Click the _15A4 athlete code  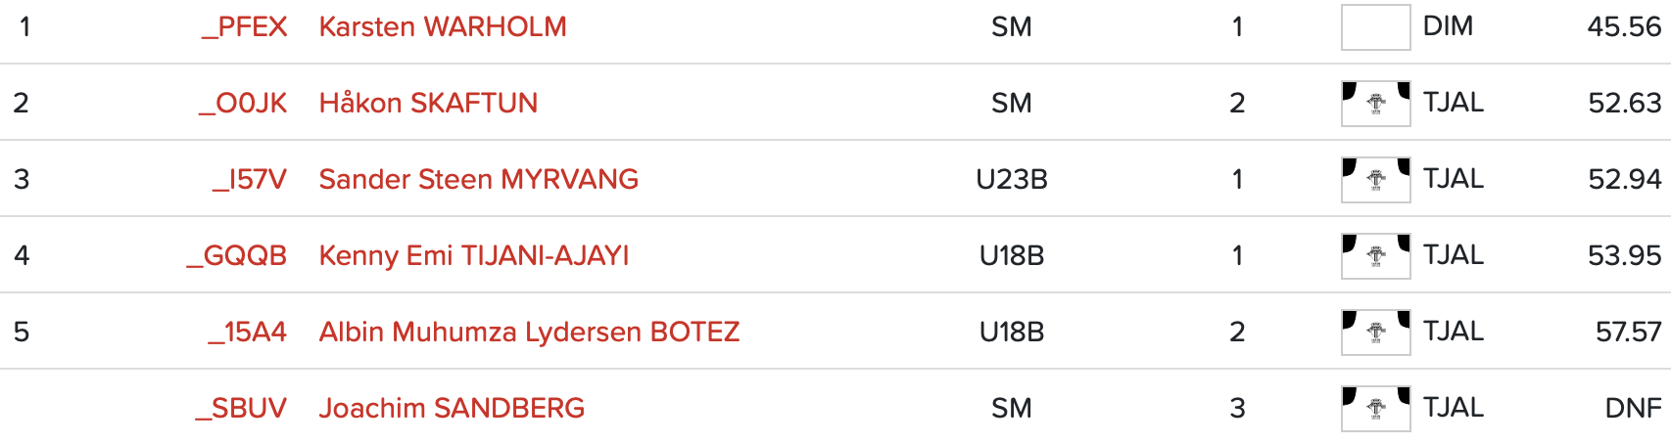pos(247,333)
